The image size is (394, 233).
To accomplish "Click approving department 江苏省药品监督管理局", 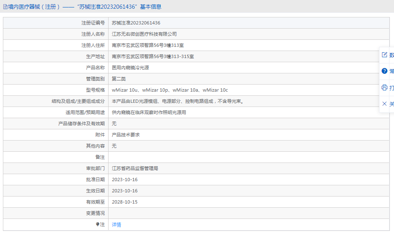I will pos(135,168).
